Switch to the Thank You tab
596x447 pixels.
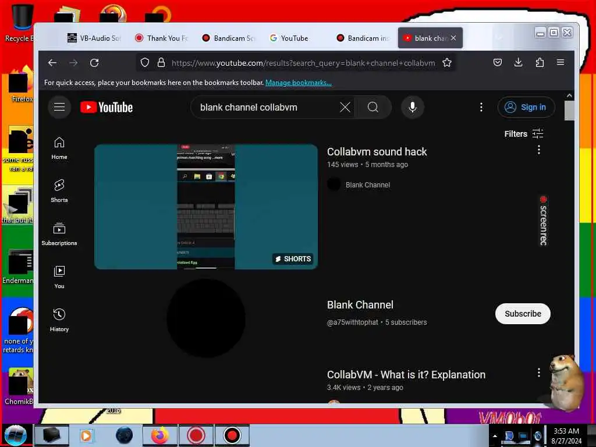coord(162,38)
